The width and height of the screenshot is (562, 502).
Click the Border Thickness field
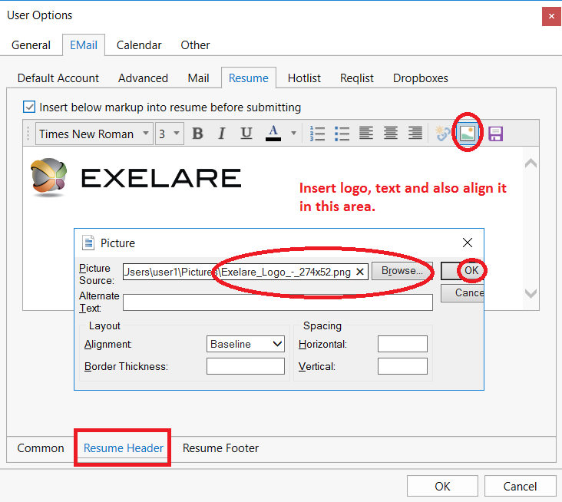(x=246, y=366)
